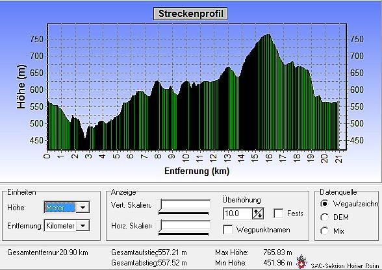Toggle the Wegpunktnamen checkbox

228,230
